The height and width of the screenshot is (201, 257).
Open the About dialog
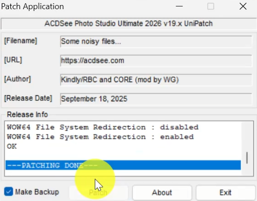[x=162, y=192]
